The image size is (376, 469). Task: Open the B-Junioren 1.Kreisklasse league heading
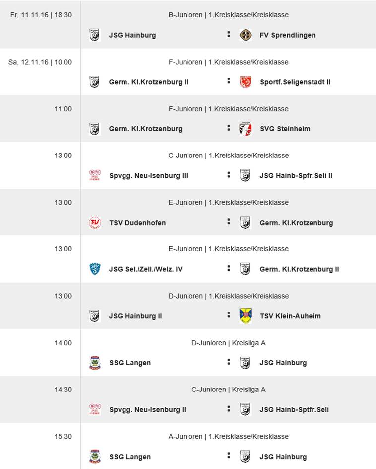(228, 15)
